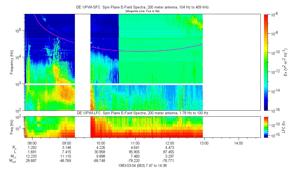
Task: Click the PWI-SFC plot title text
Action: pyautogui.click(x=142, y=7)
